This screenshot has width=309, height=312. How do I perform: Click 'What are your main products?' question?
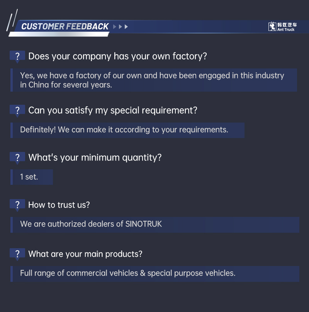point(85,254)
